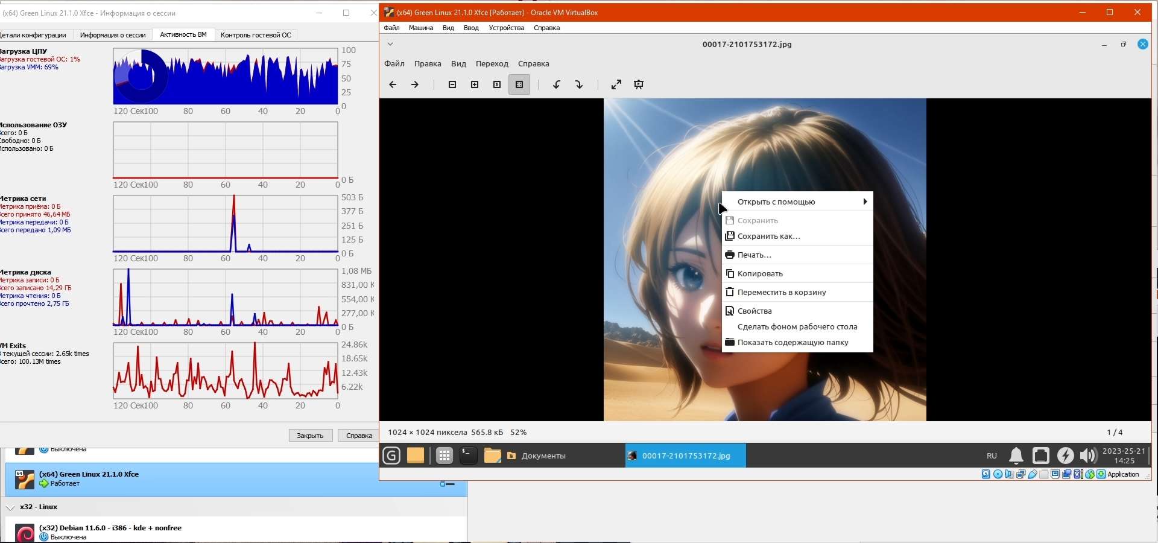Screen dimensions: 1158x543
Task: Rotate image counterclockwise
Action: point(557,85)
